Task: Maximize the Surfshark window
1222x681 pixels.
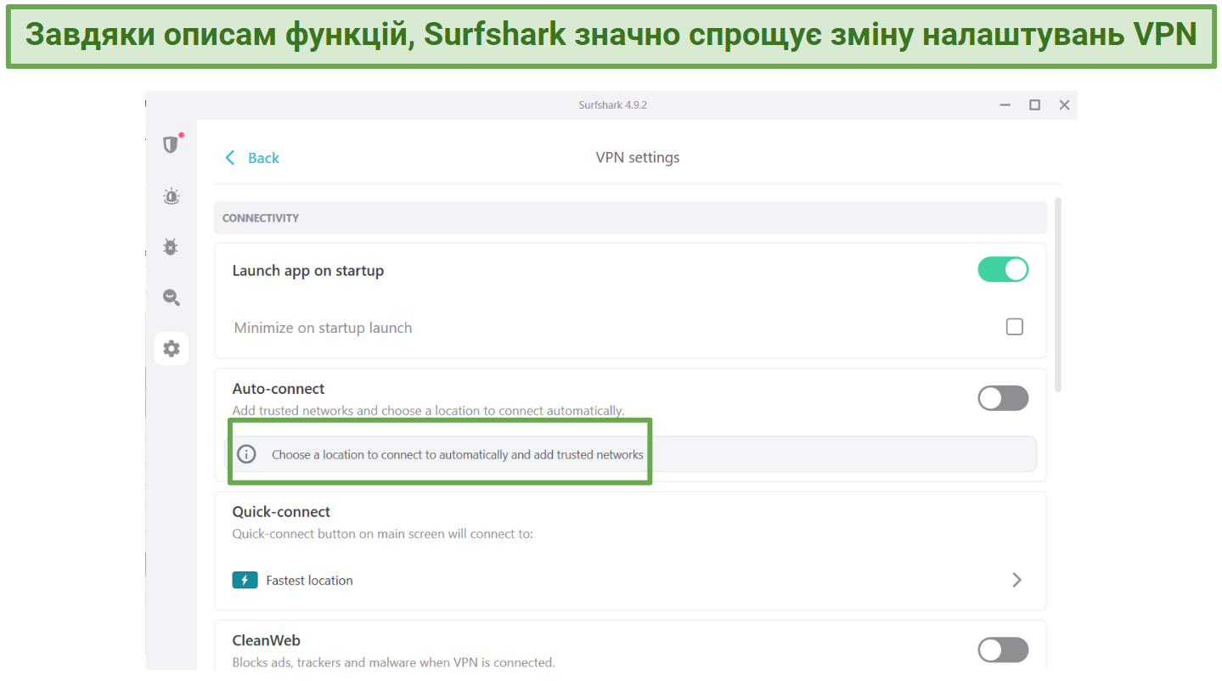Action: pos(1034,105)
